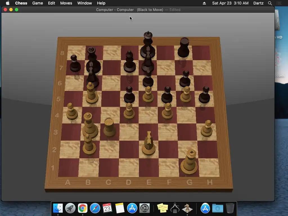Click the window title Computer - Computer
The width and height of the screenshot is (288, 216).
115,10
